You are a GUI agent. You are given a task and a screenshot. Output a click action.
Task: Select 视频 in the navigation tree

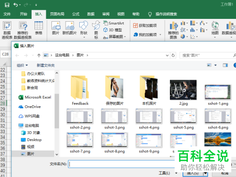click(28, 147)
